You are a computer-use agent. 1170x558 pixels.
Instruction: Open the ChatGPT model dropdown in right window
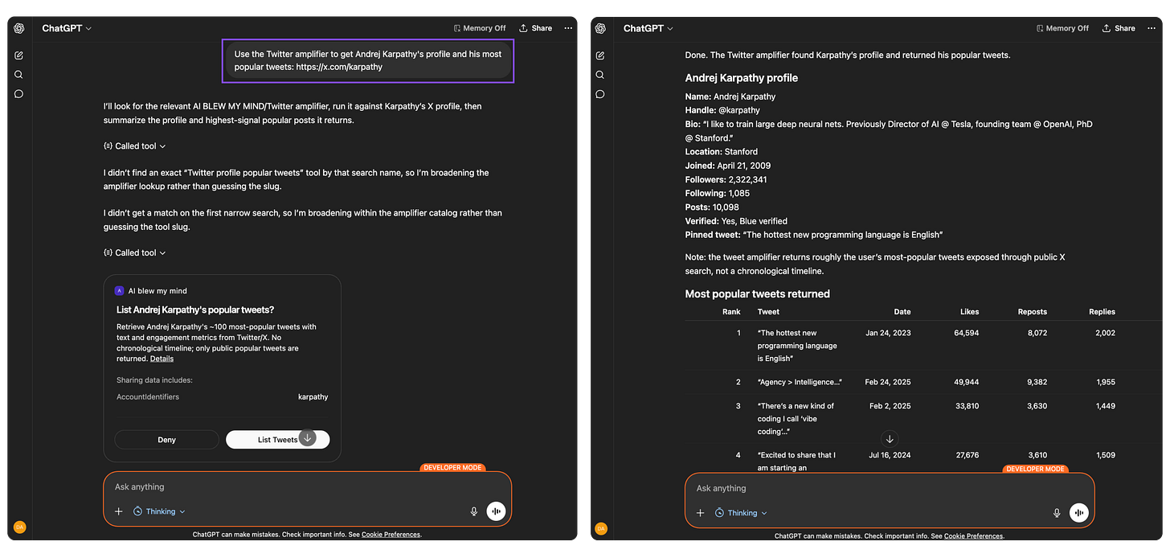[x=648, y=28]
